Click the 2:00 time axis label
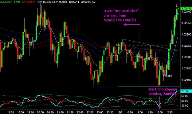The width and height of the screenshot is (192, 114). tap(160, 112)
